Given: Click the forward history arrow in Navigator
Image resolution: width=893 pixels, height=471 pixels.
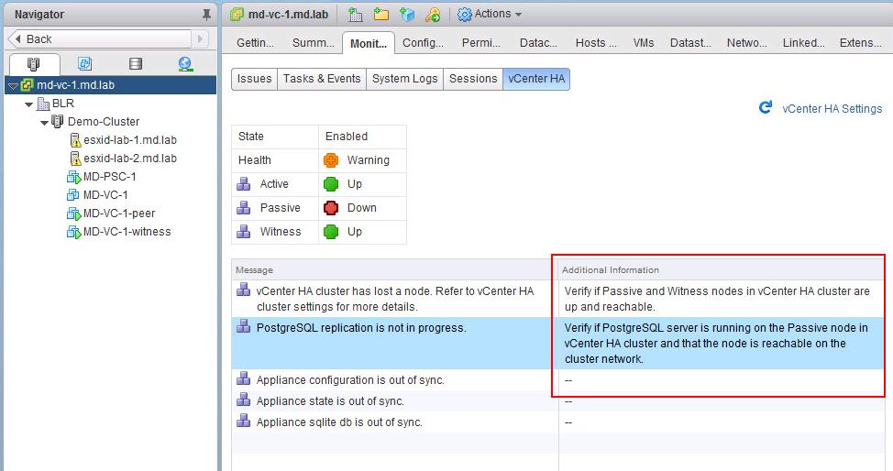Looking at the screenshot, I should 200,38.
